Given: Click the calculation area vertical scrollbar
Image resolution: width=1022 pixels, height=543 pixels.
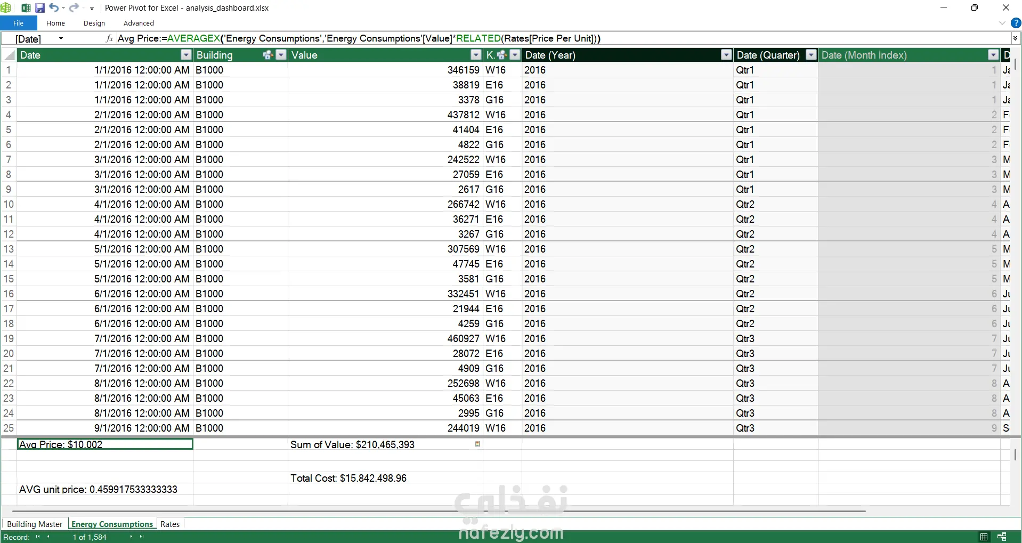Looking at the screenshot, I should coord(1016,455).
